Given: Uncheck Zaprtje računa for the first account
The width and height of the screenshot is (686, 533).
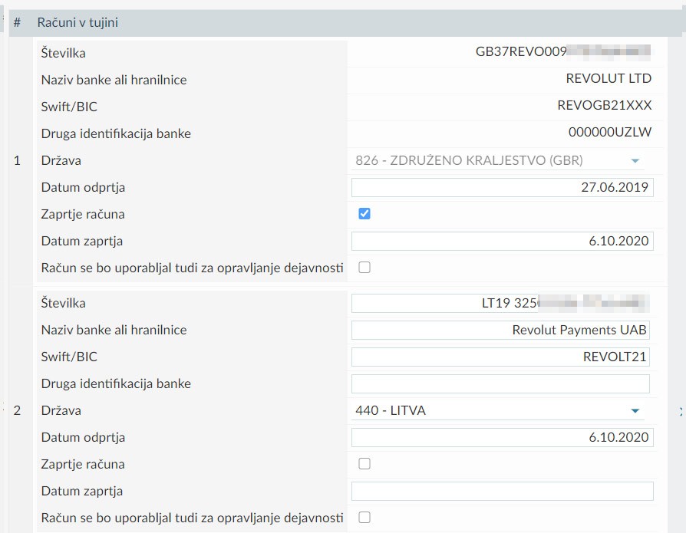Looking at the screenshot, I should pyautogui.click(x=364, y=214).
